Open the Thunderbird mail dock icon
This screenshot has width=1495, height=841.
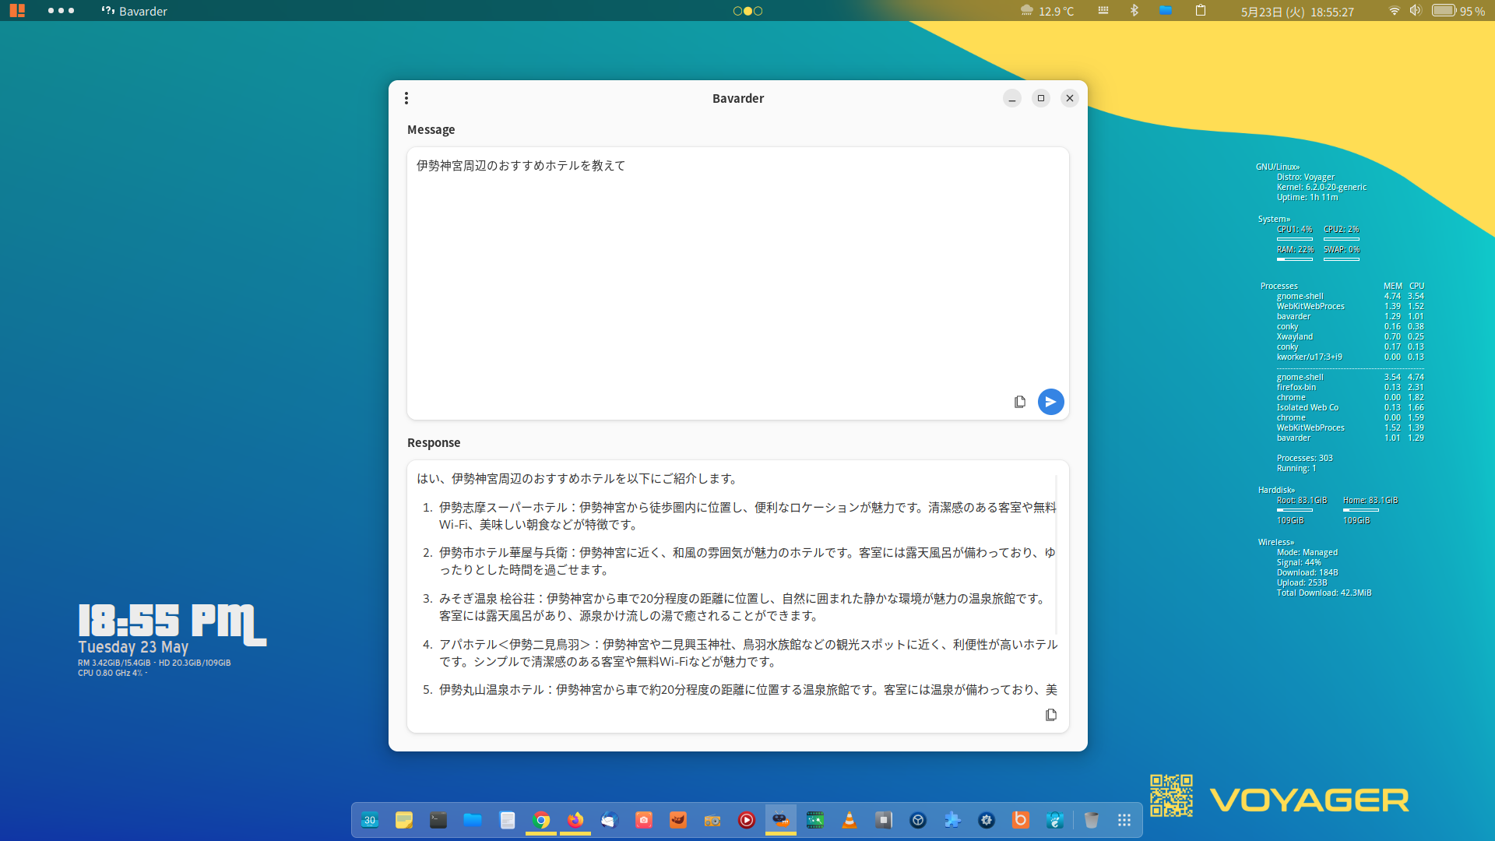coord(610,820)
